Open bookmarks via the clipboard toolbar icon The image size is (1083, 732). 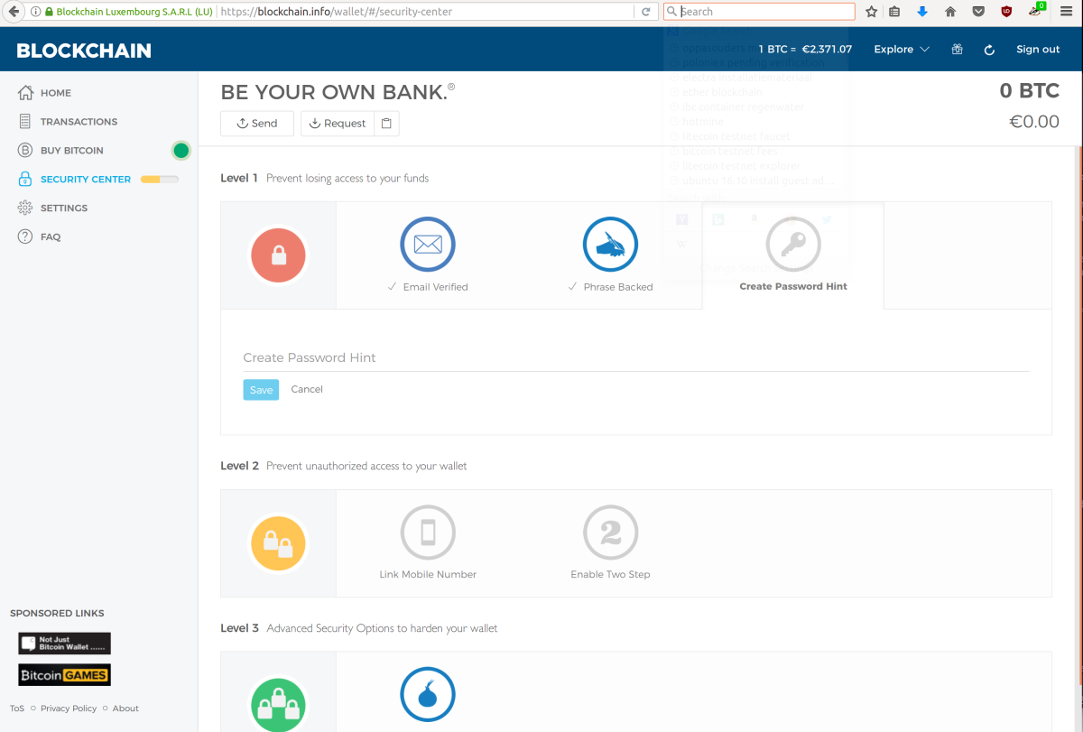pyautogui.click(x=893, y=12)
